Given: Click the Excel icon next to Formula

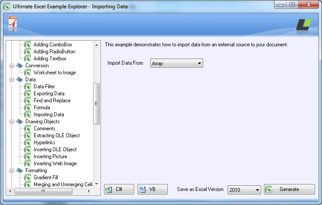Looking at the screenshot, I should pos(28,108).
